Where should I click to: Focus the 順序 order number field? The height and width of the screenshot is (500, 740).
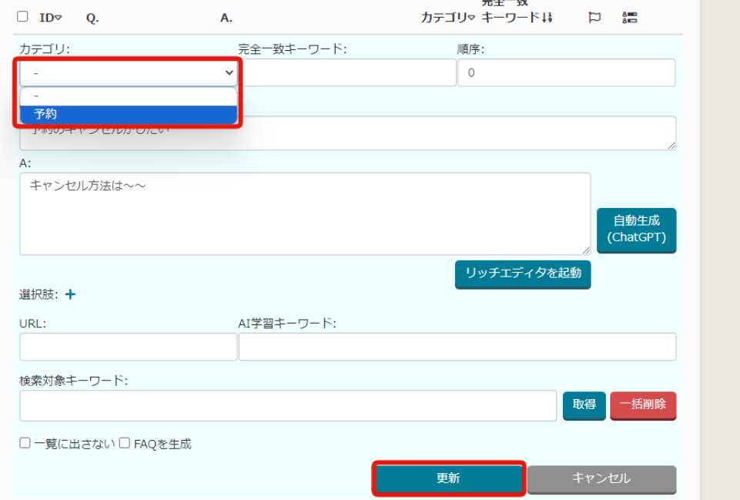[566, 73]
